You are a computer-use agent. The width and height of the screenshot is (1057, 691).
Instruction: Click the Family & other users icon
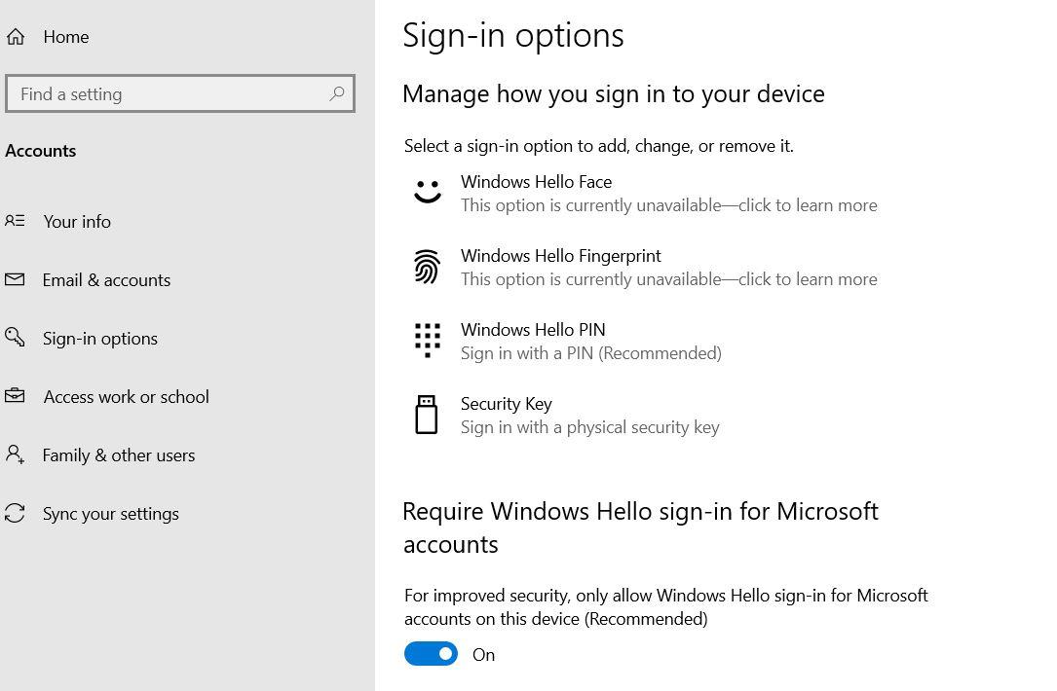[x=15, y=455]
